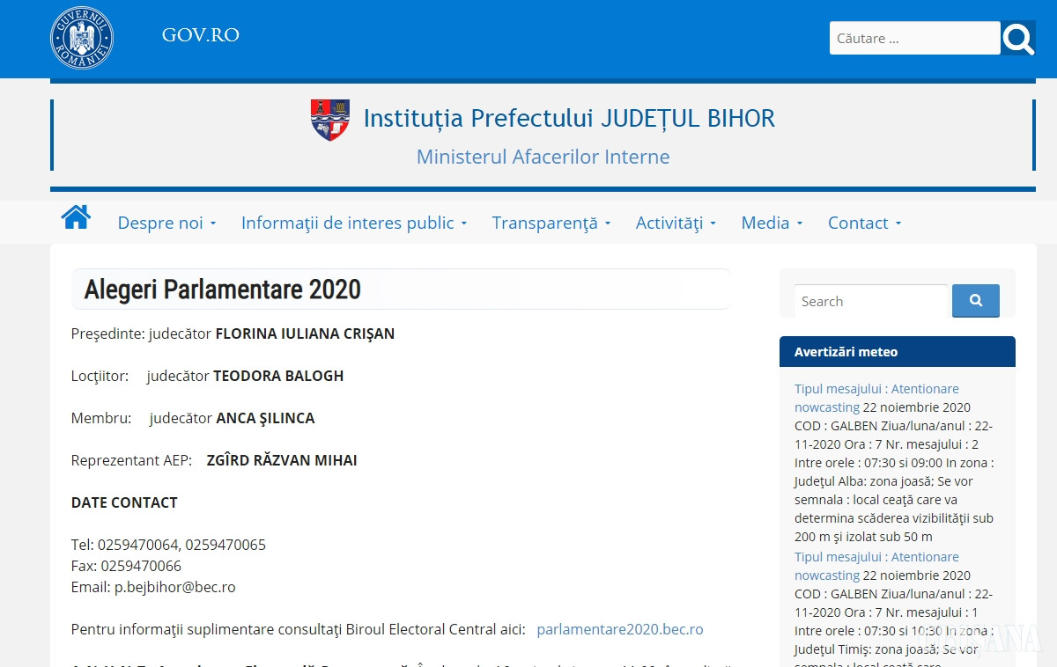
Task: Open the Activități menu
Action: click(676, 224)
